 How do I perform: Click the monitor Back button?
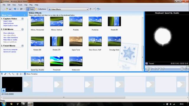155,69
